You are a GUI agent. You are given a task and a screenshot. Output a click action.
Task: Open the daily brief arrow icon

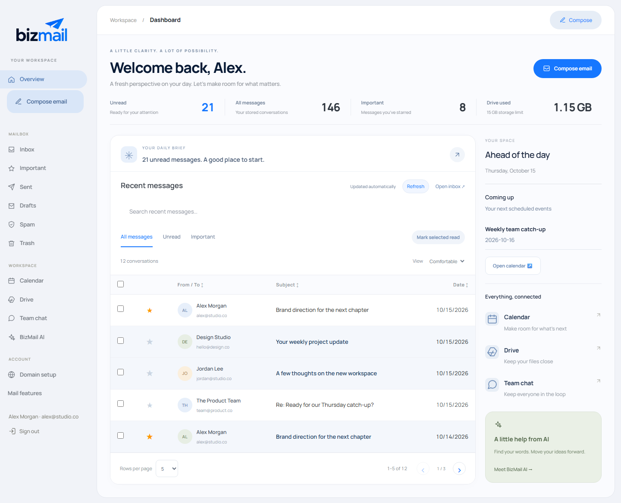click(x=457, y=154)
